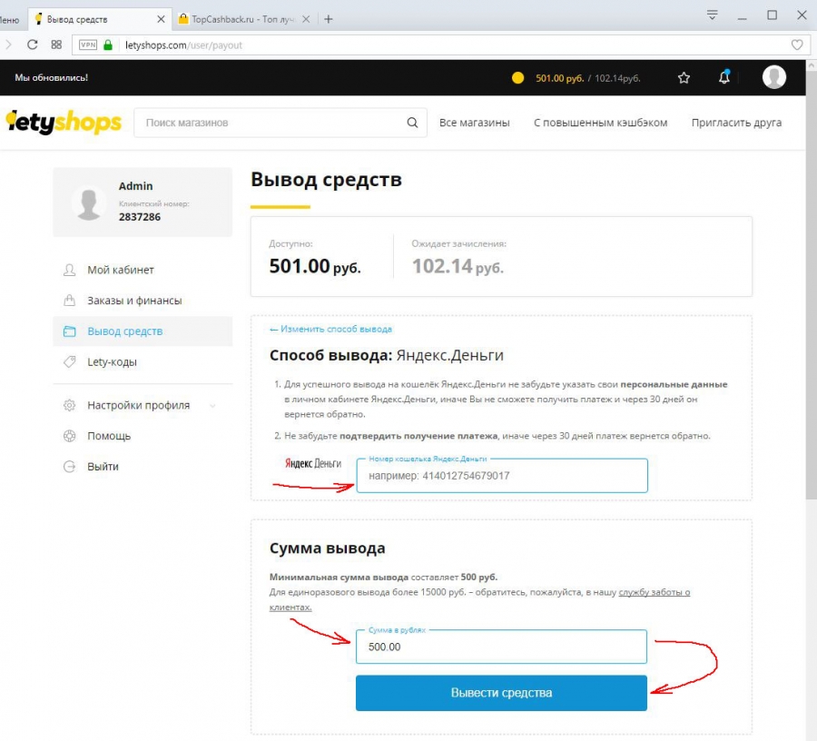Click the 102.14руб. pending balance in header

click(617, 78)
